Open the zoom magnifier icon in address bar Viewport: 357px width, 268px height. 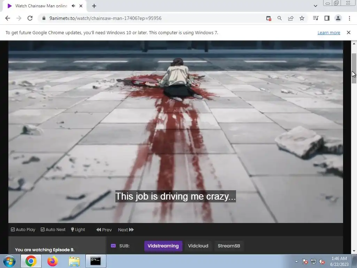(x=280, y=18)
